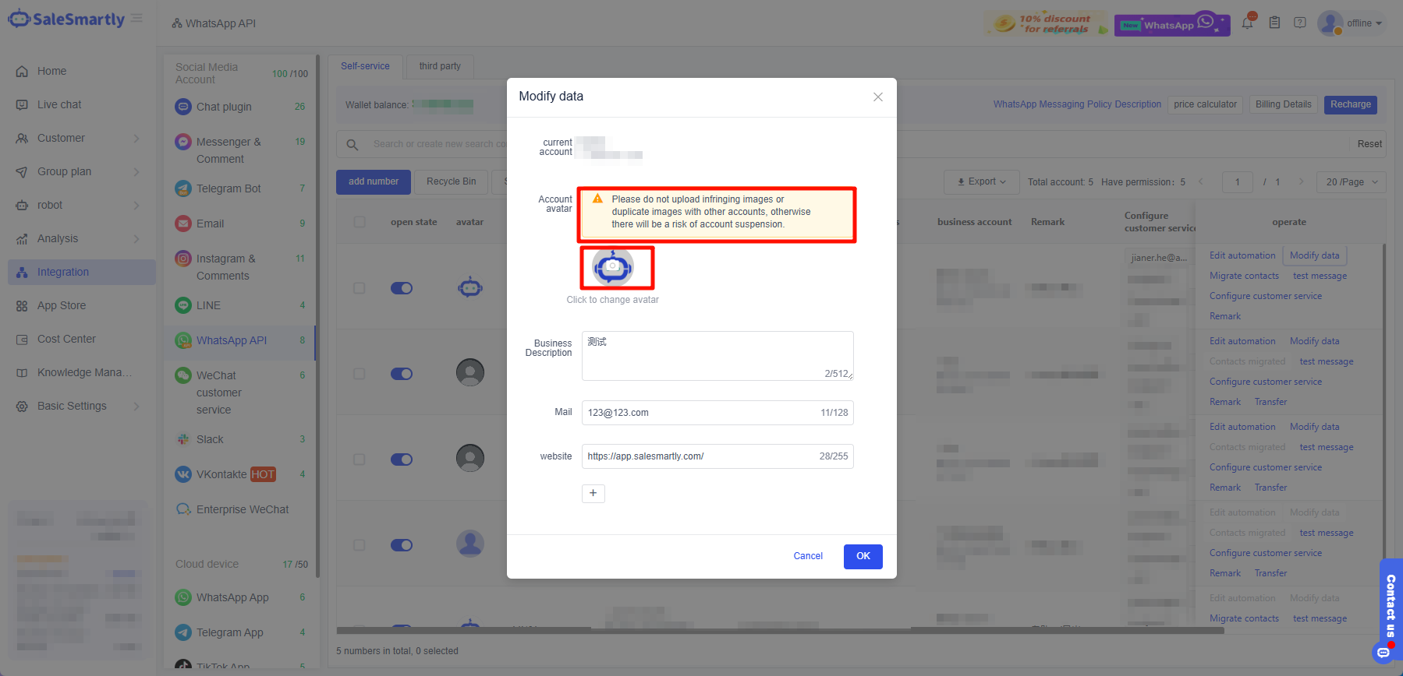1403x676 pixels.
Task: Go to the previous page arrow
Action: point(1201,182)
